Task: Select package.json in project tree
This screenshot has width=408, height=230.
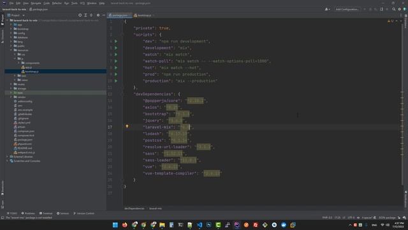Action: 25,140
